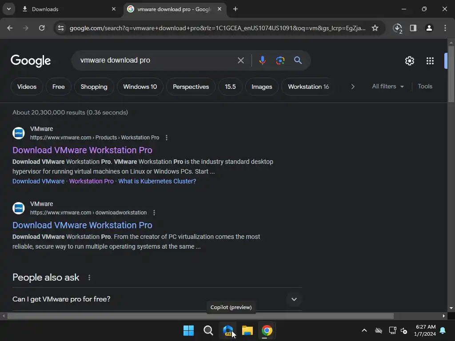The image size is (455, 341).
Task: Submit search with magnifier icon
Action: pyautogui.click(x=298, y=60)
